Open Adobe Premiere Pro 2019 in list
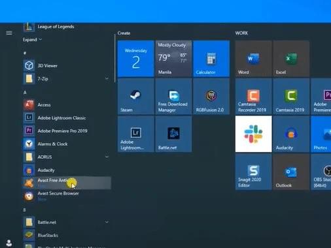Image resolution: width=331 pixels, height=248 pixels. pyautogui.click(x=67, y=131)
